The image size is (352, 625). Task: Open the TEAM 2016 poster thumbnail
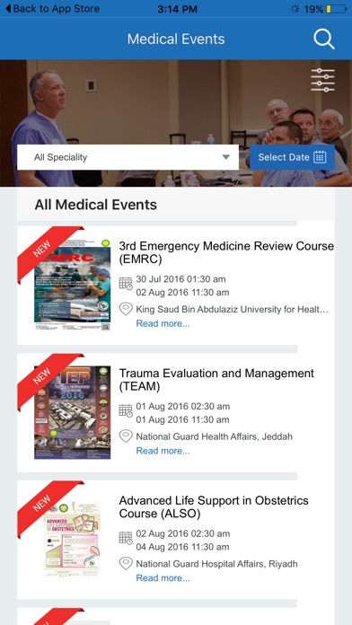[x=72, y=412]
